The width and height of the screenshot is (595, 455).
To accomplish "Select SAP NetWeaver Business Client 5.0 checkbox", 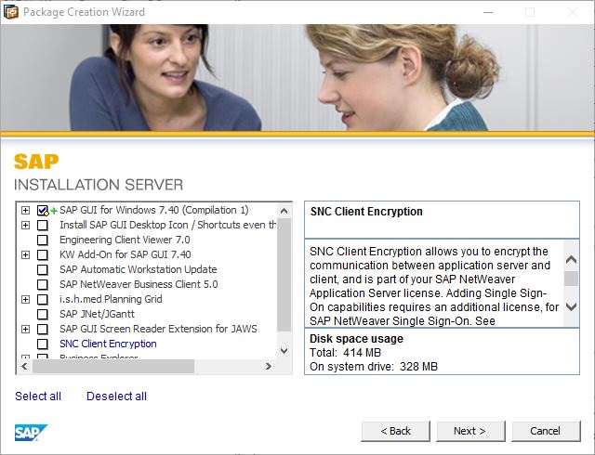I will pos(43,284).
